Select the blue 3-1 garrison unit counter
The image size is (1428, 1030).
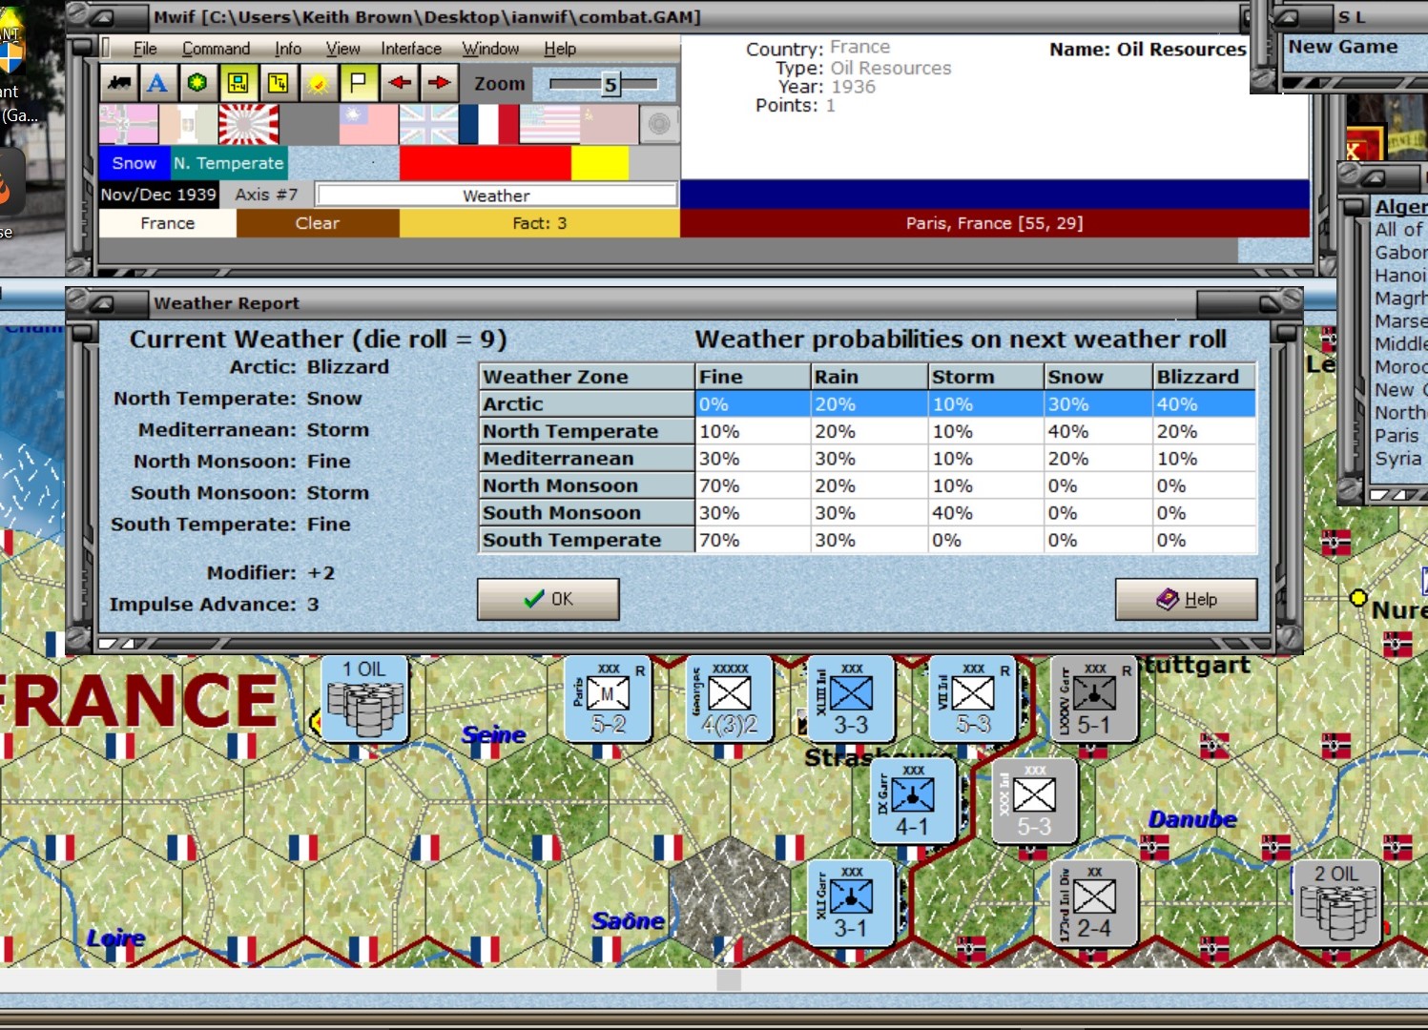point(851,902)
